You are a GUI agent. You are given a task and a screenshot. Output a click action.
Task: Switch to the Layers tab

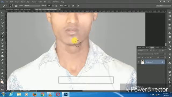tap(152, 47)
